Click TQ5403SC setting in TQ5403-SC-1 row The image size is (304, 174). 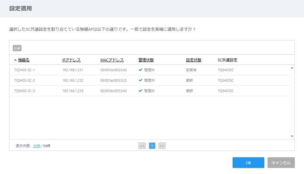coord(226,70)
